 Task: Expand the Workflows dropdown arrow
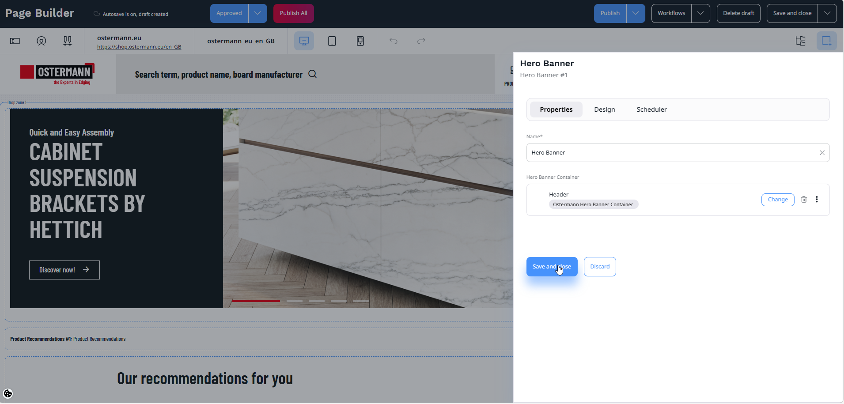coord(700,13)
